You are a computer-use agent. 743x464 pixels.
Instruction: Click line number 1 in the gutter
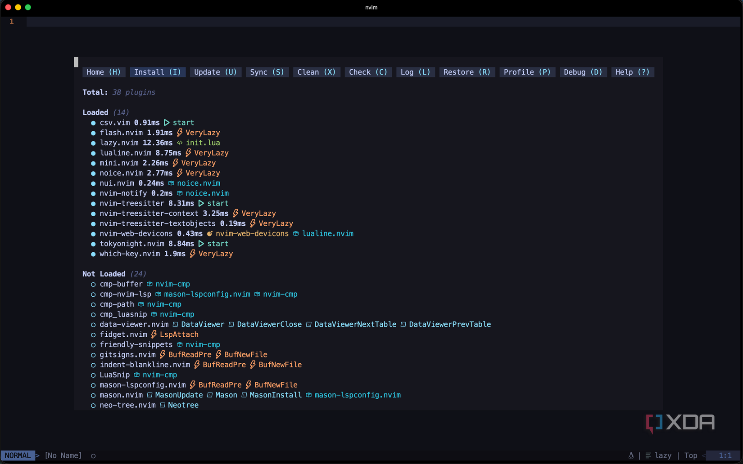pyautogui.click(x=12, y=22)
